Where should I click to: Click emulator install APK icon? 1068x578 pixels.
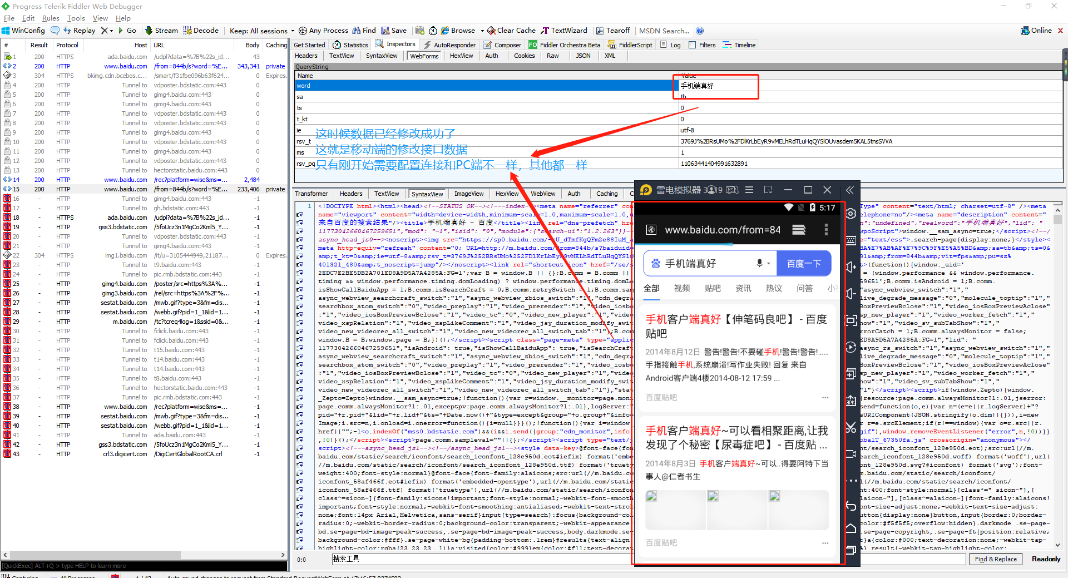click(851, 401)
